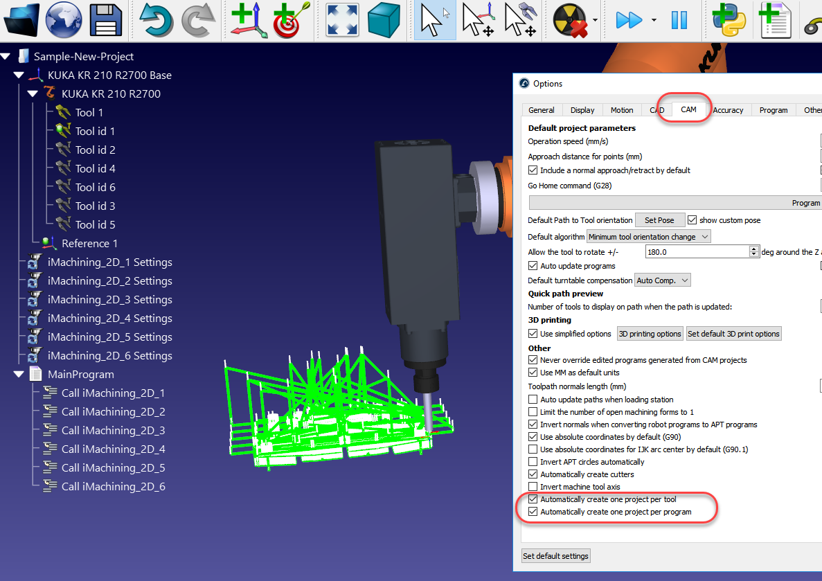Add a reference frame from toolbar
Image resolution: width=822 pixels, height=581 pixels.
click(249, 20)
